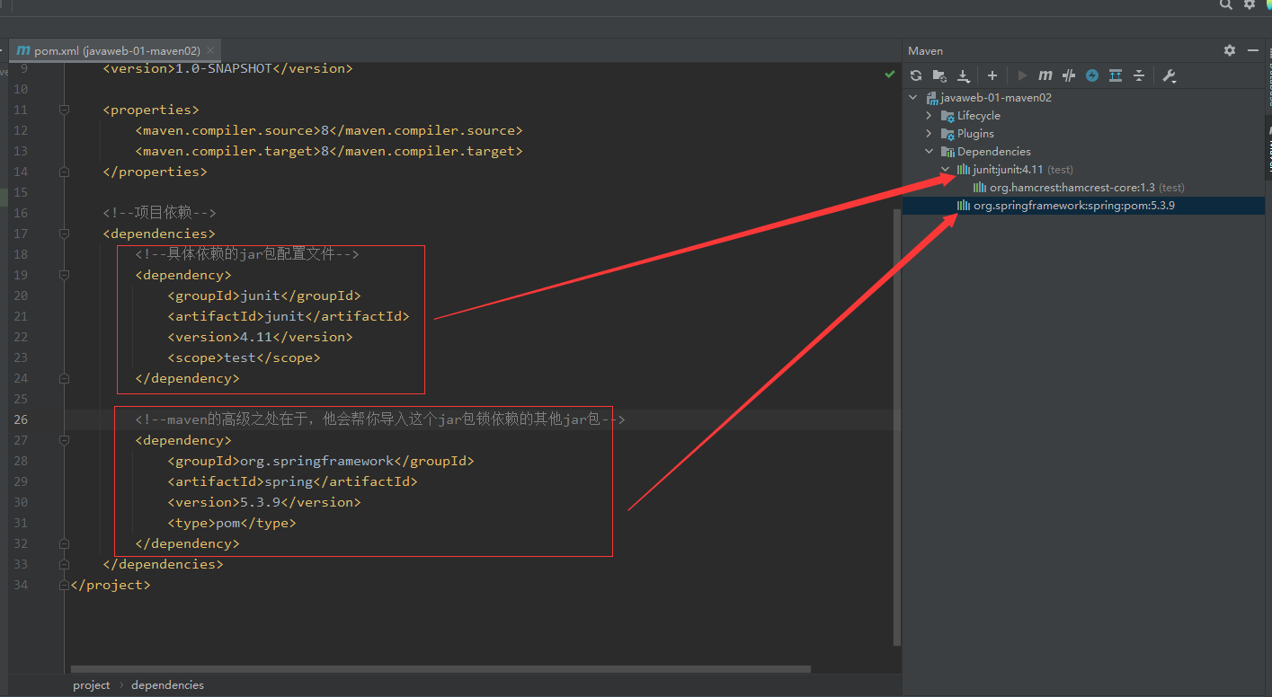
Task: Click the editor's vertical scrollbar
Action: 896,427
